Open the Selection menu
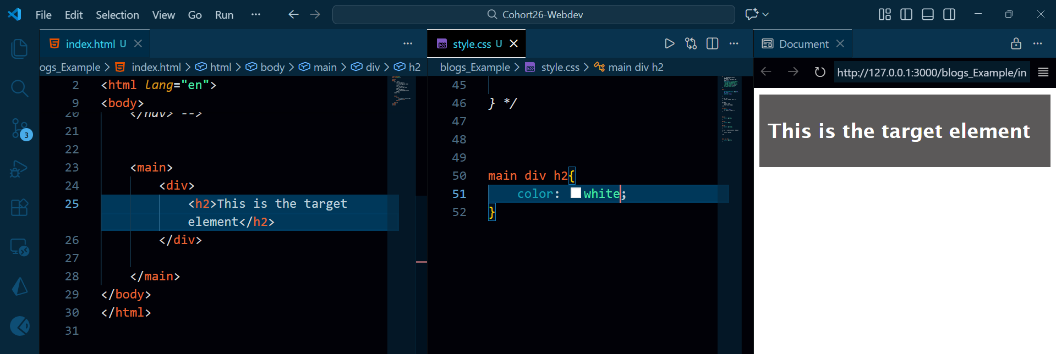The height and width of the screenshot is (354, 1056). [x=117, y=15]
